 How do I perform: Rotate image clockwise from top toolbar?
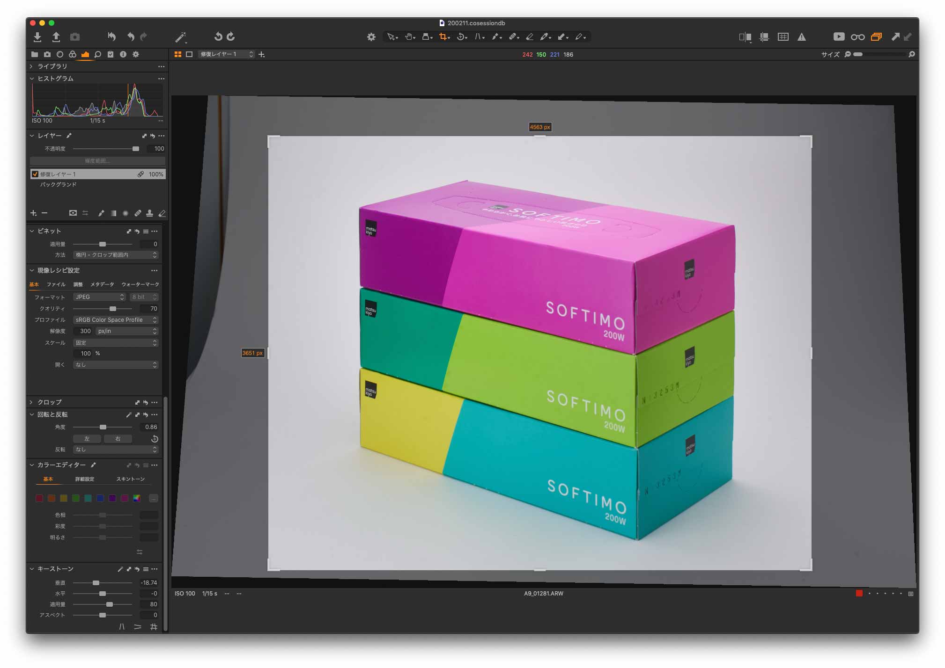231,36
